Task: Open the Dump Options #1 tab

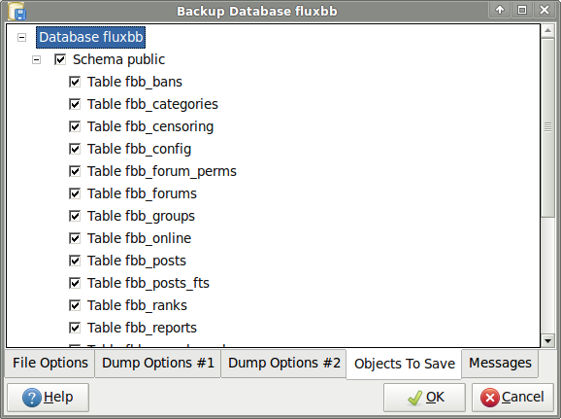Action: coord(158,363)
